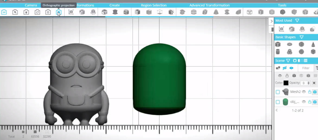Collapse the Basic Shapes panel triangle

(x=301, y=37)
